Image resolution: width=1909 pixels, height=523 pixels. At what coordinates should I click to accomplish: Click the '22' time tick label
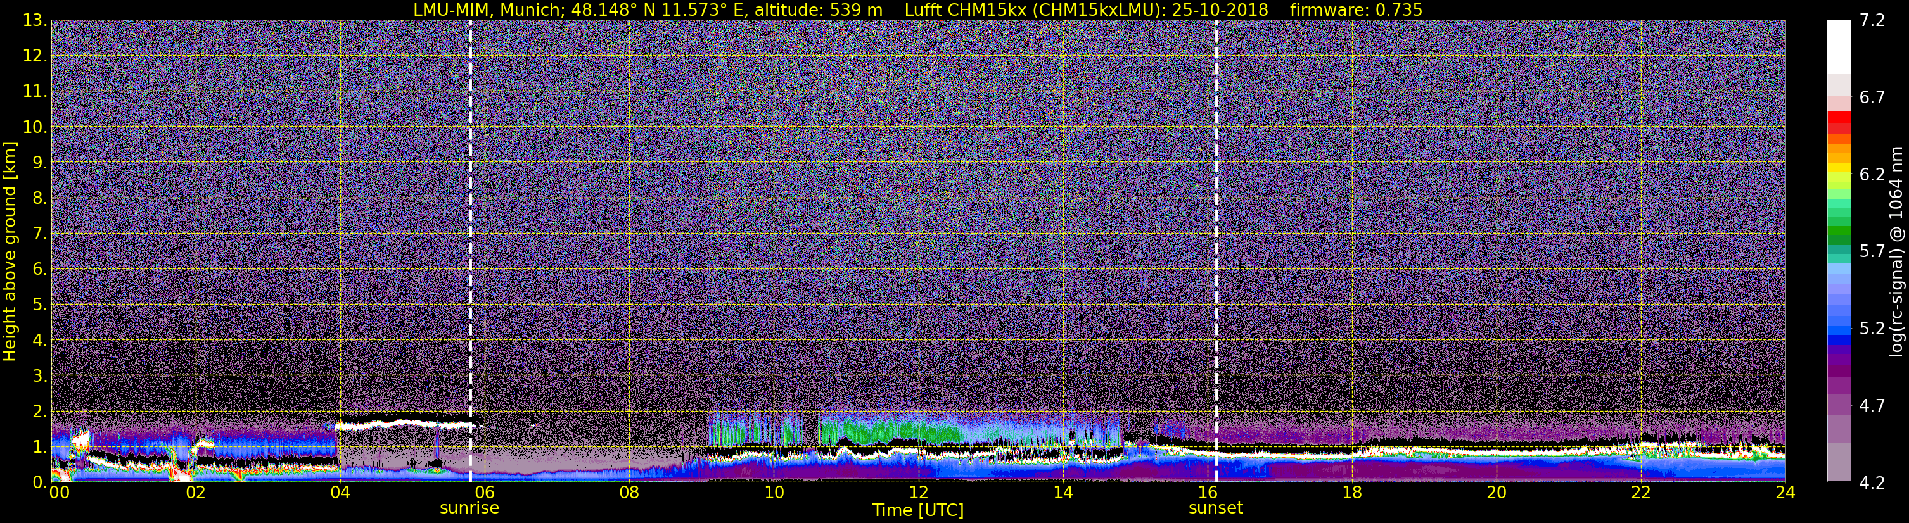tap(1641, 493)
